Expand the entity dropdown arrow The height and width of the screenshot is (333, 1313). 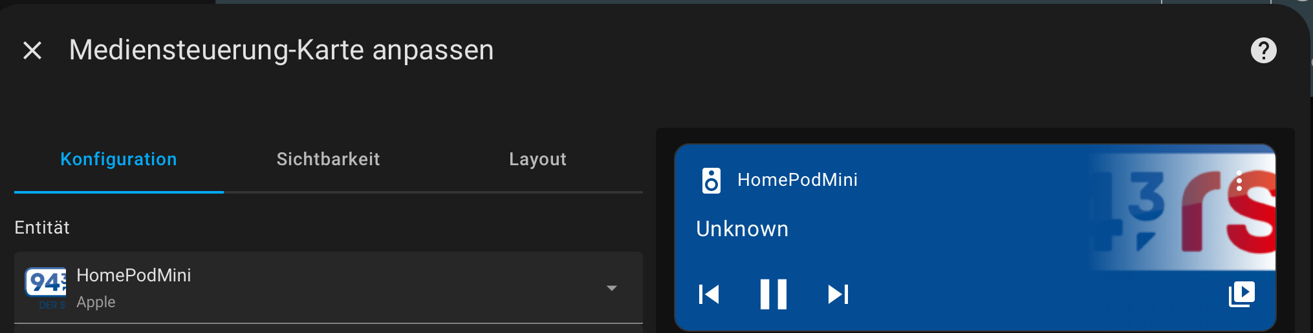pyautogui.click(x=611, y=288)
